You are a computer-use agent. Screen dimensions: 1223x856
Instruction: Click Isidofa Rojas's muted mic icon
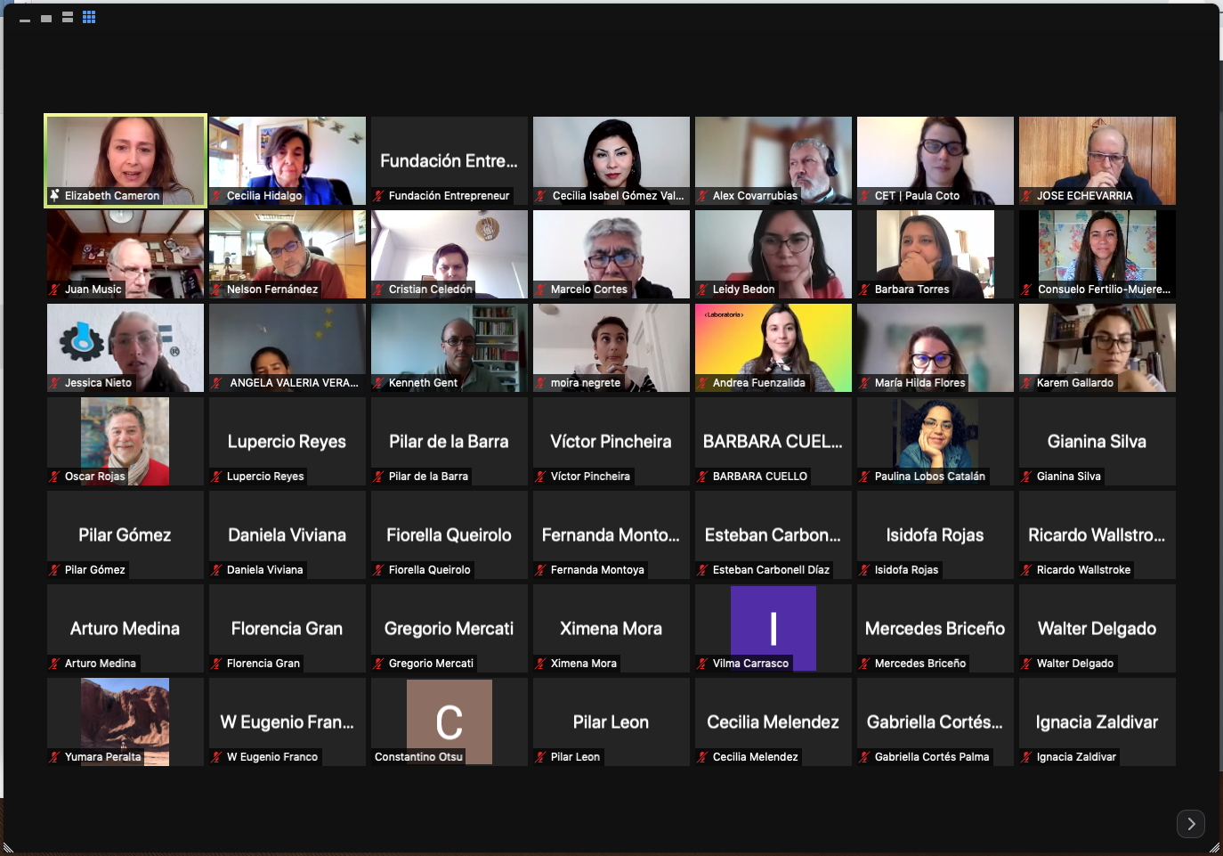864,570
